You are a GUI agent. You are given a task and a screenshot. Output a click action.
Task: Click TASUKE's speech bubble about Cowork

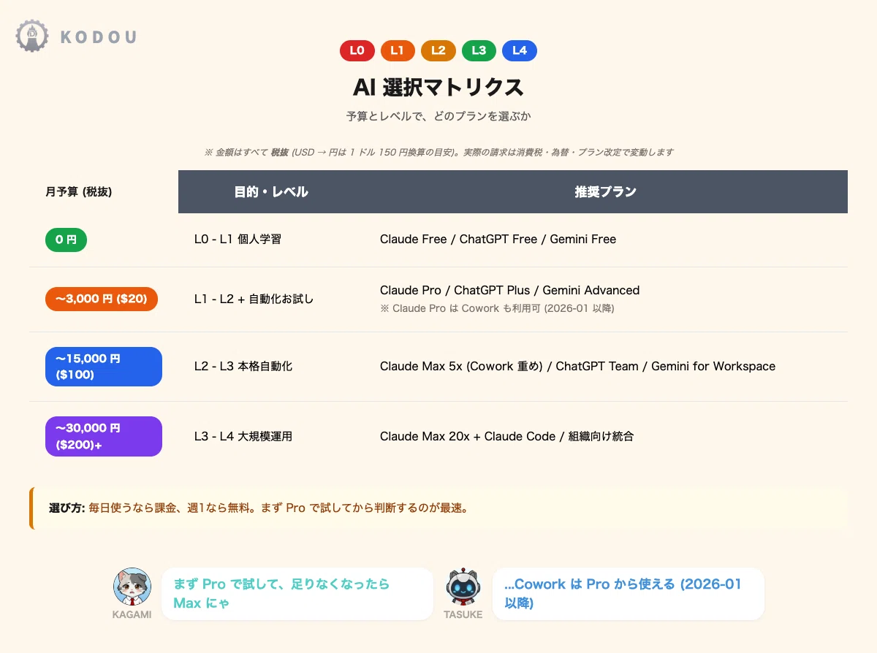(x=629, y=594)
